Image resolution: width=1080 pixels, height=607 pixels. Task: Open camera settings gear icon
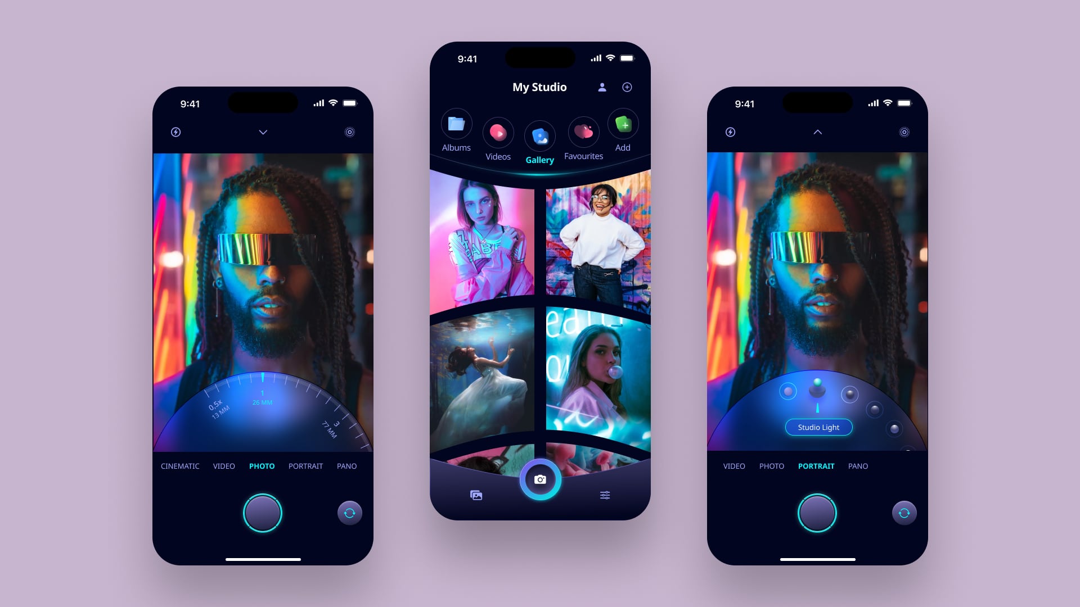[350, 132]
